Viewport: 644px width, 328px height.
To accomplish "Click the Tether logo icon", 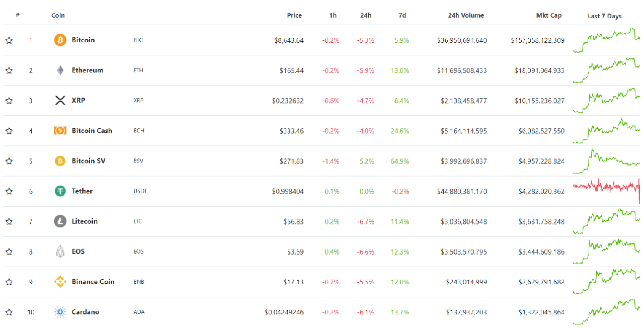I will tap(60, 191).
